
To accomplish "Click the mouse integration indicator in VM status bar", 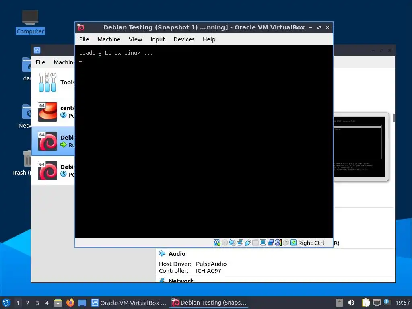I will tap(286, 243).
